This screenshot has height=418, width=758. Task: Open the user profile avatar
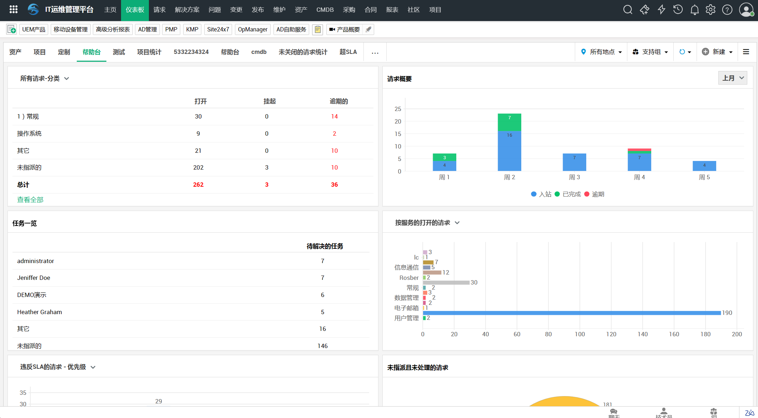tap(746, 10)
